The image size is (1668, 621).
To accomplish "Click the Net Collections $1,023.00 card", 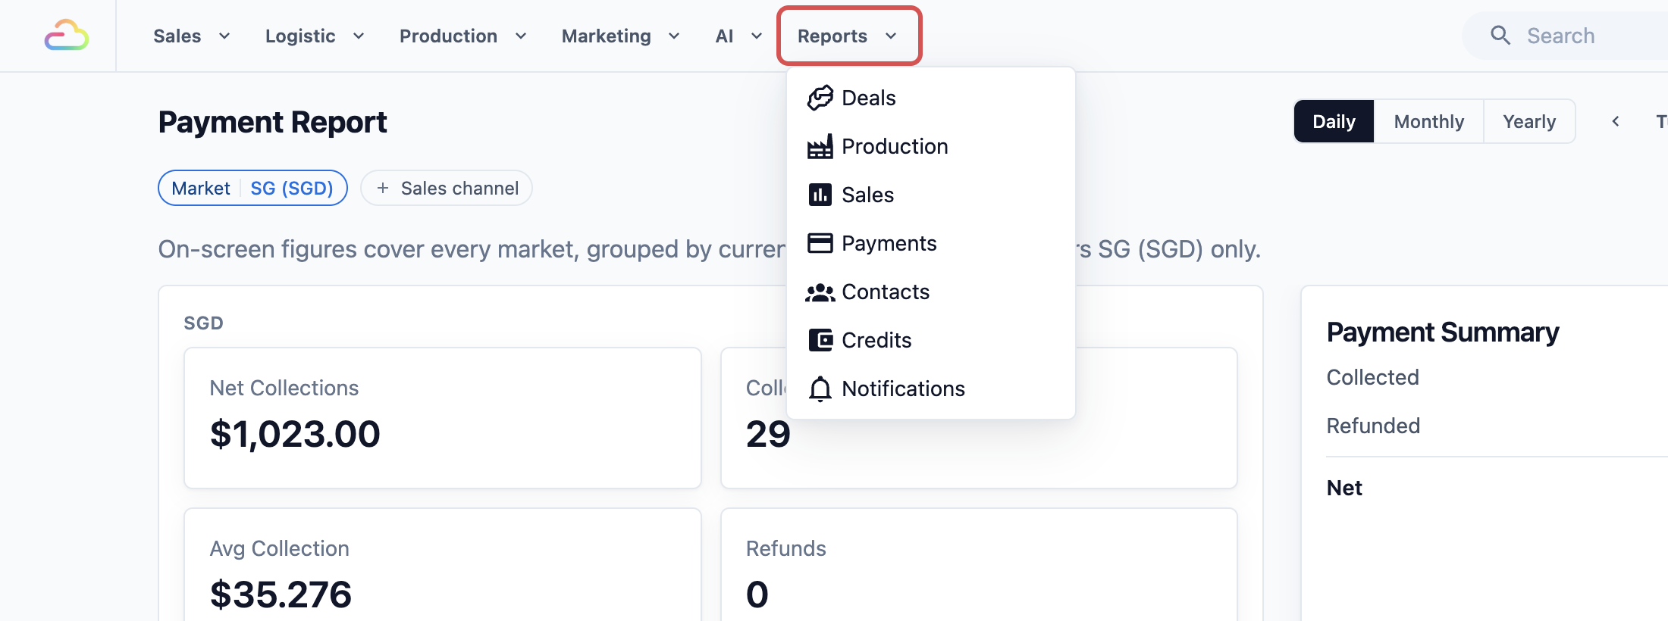I will coord(443,418).
